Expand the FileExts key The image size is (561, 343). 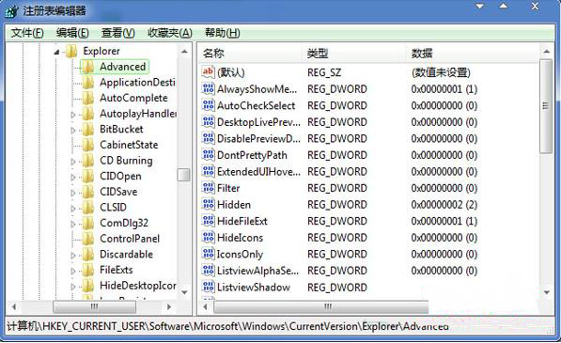click(73, 271)
